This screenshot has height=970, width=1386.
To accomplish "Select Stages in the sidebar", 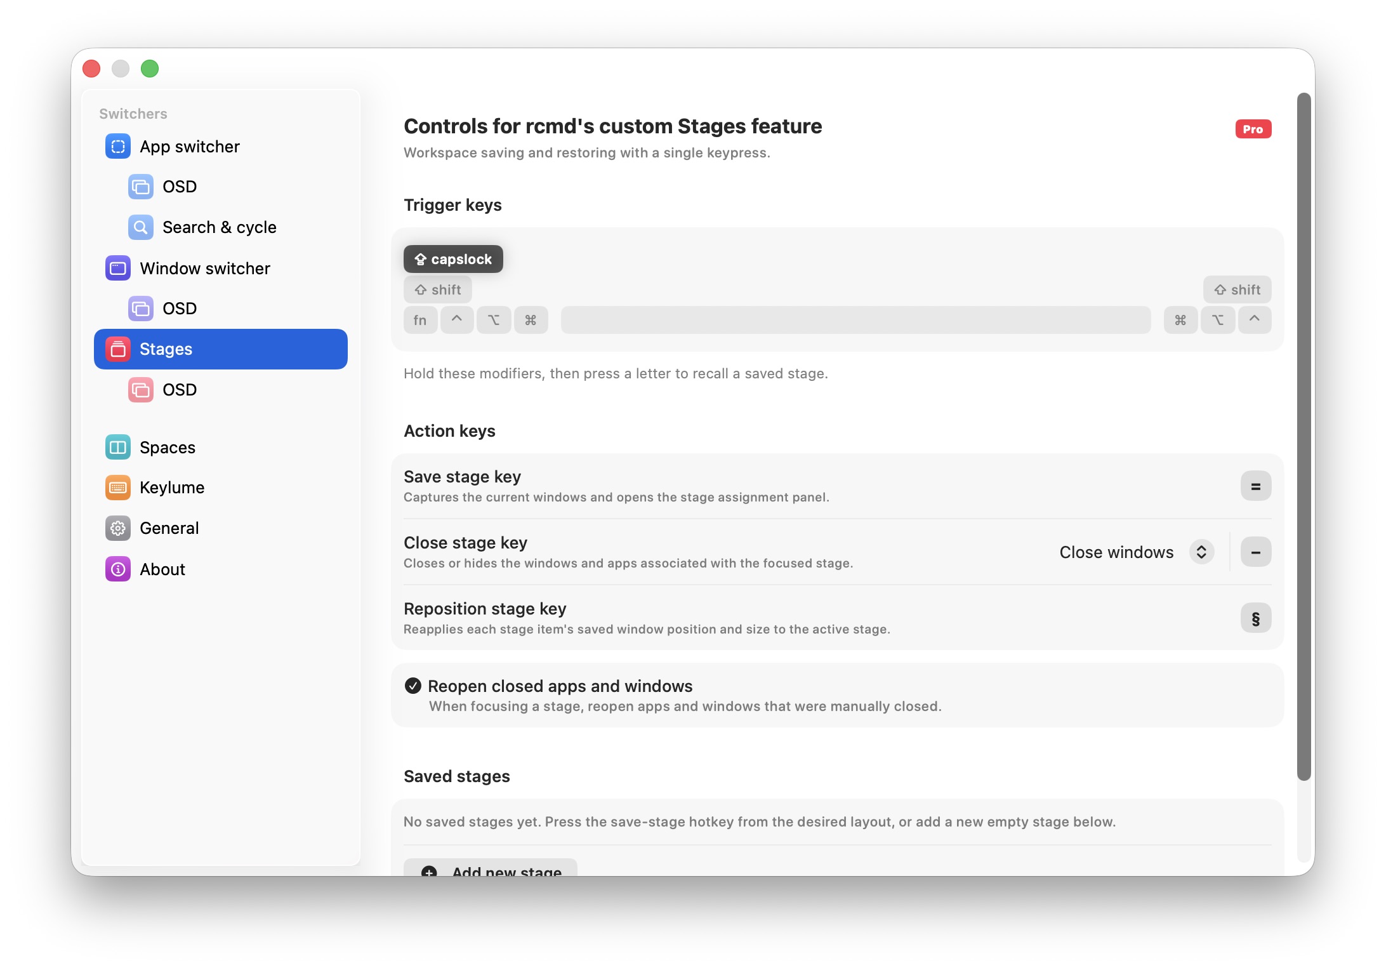I will tap(220, 349).
